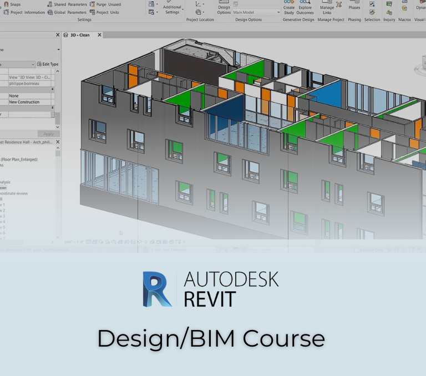Click Apply button in Properties
Image resolution: width=426 pixels, height=376 pixels.
pyautogui.click(x=49, y=134)
